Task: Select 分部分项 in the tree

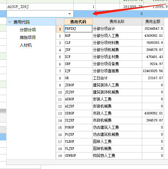Action: point(28,30)
